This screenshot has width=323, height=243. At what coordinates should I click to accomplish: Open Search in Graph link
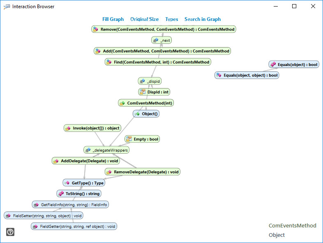click(x=203, y=19)
